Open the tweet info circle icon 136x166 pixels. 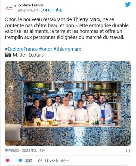pos(128,150)
